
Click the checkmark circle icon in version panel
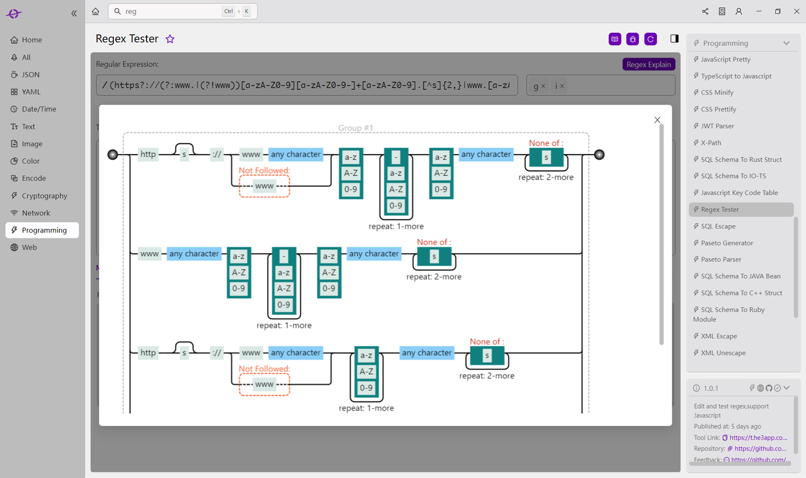(778, 389)
